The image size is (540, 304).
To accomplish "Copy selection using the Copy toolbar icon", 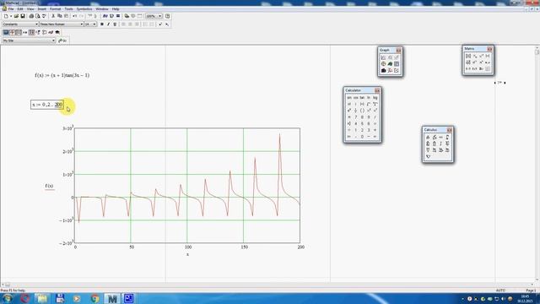I will click(60, 16).
